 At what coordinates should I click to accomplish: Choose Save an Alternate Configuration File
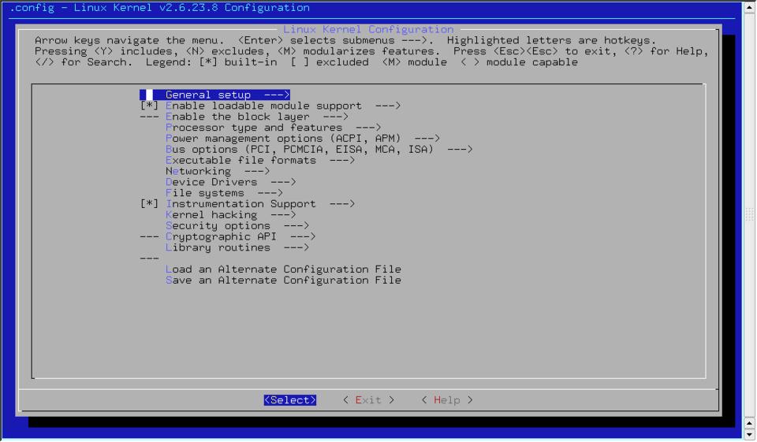click(x=283, y=280)
